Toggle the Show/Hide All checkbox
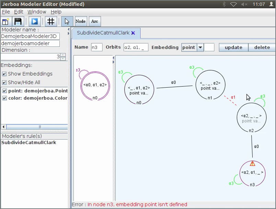The image size is (276, 209). 4,82
